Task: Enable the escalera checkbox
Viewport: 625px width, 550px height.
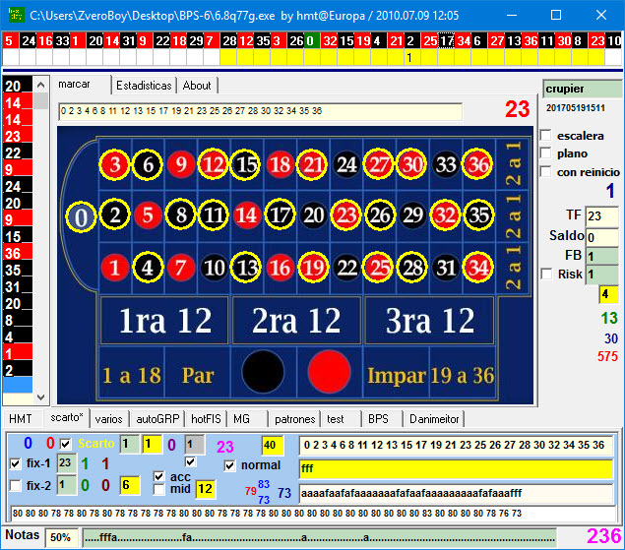Action: [x=545, y=136]
